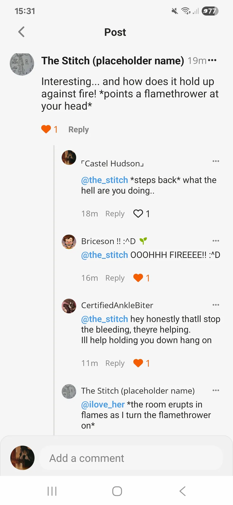Like Castel Hudson's comment with heart
This screenshot has height=505, width=233.
coord(138,214)
